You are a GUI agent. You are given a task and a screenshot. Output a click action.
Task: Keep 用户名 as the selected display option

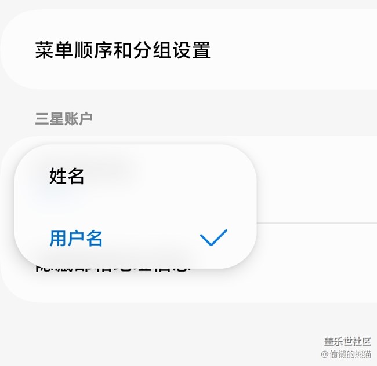(x=76, y=238)
